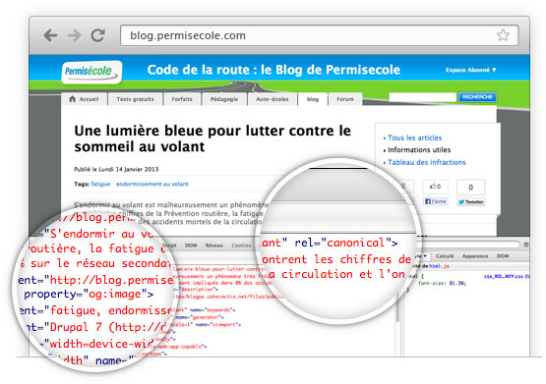Click the name="generator" meta line
Screen dimensions: 546x384
click(x=200, y=317)
